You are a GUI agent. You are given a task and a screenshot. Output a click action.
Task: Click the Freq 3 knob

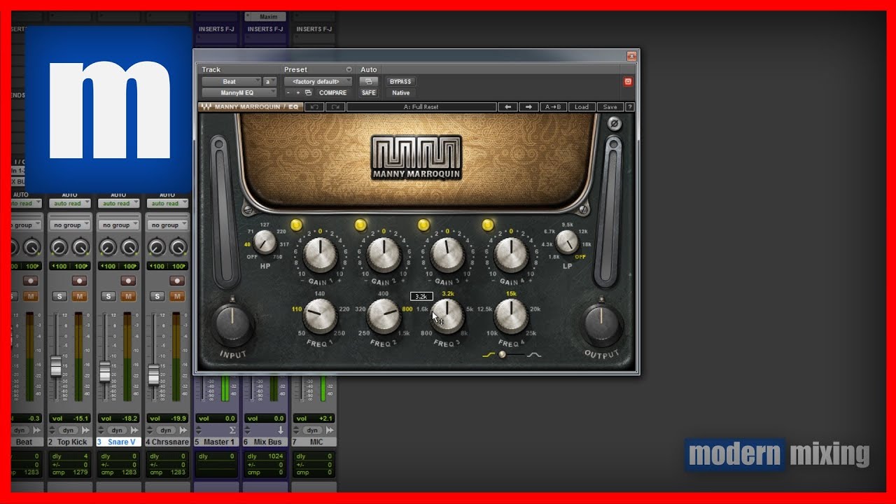pyautogui.click(x=447, y=316)
